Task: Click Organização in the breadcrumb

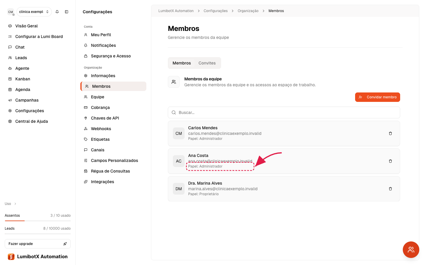Action: [x=248, y=11]
